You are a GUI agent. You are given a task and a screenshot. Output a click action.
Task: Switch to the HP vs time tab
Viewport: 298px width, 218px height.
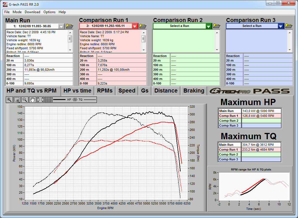click(x=77, y=91)
